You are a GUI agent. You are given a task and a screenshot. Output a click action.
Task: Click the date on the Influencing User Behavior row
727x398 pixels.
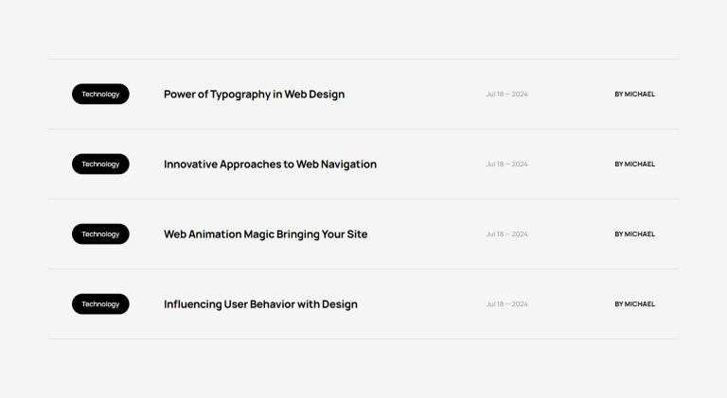(x=506, y=304)
